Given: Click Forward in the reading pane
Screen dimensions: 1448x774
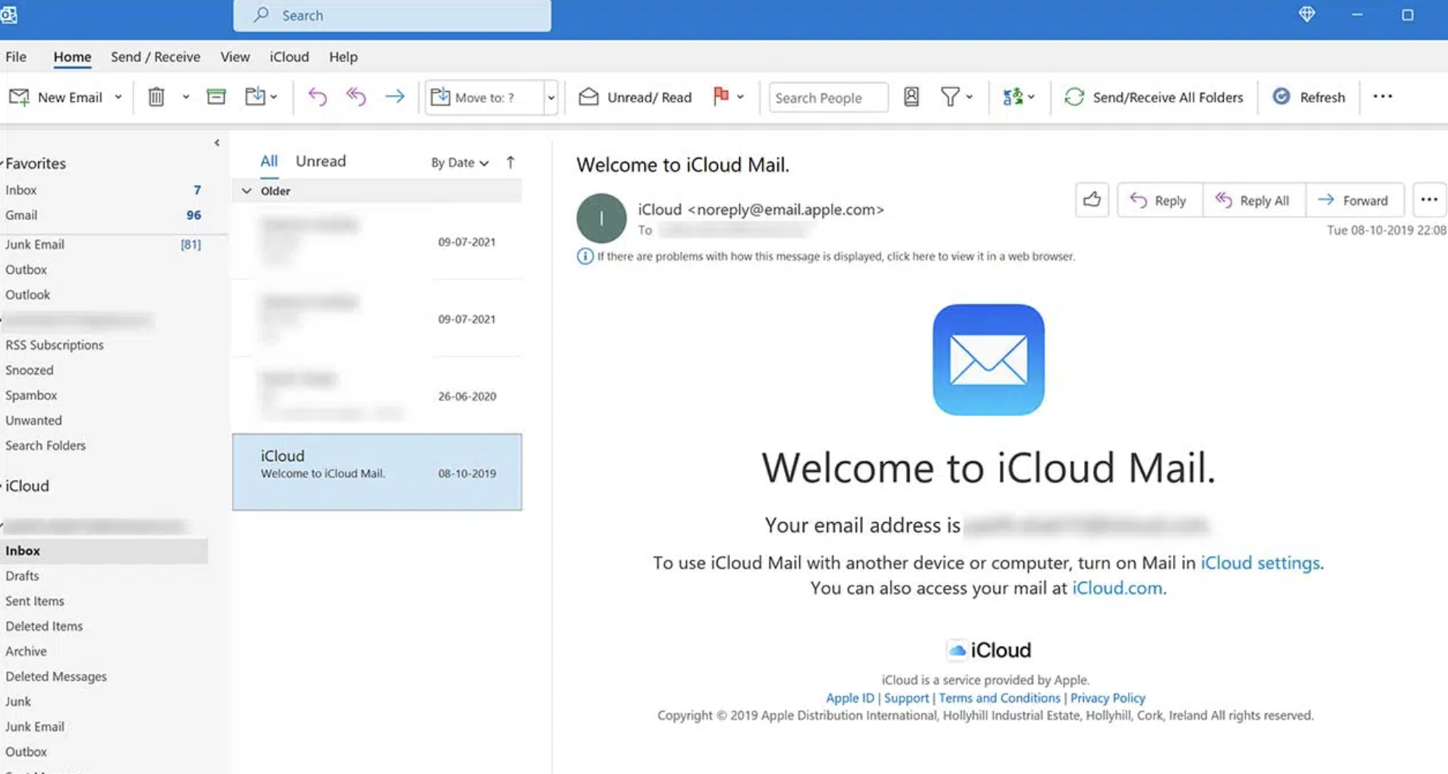Looking at the screenshot, I should [x=1355, y=200].
